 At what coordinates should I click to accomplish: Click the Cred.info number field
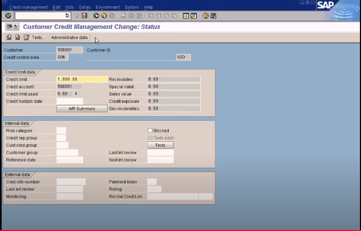coord(71,182)
